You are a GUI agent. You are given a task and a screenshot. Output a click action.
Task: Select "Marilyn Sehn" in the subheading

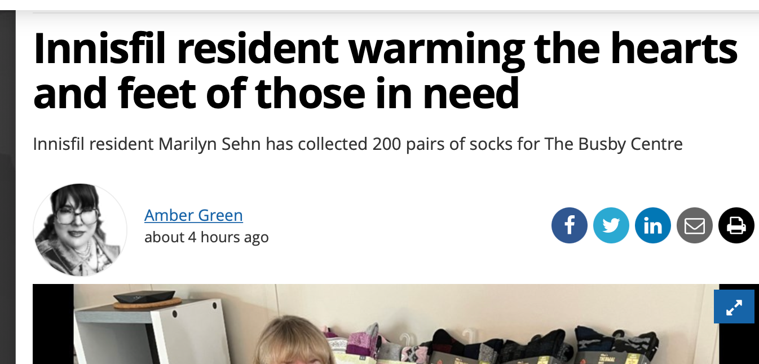click(209, 144)
